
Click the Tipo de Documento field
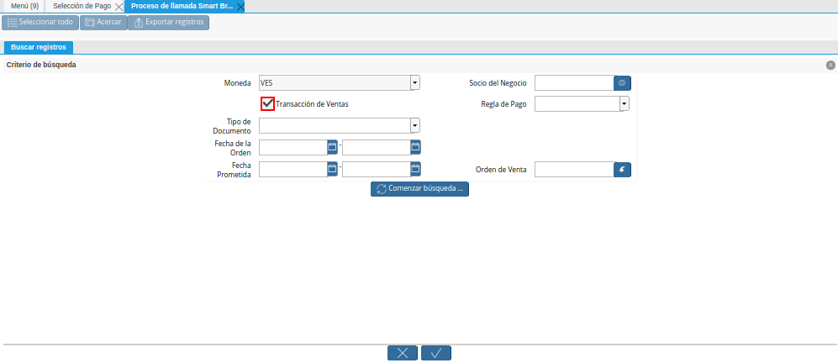[x=335, y=126]
